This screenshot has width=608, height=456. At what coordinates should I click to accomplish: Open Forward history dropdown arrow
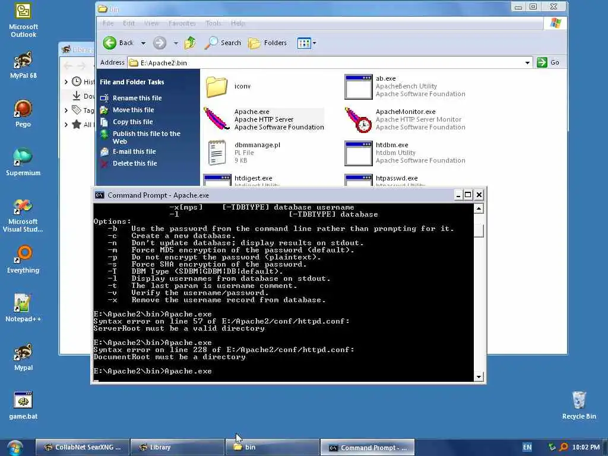[x=176, y=43]
